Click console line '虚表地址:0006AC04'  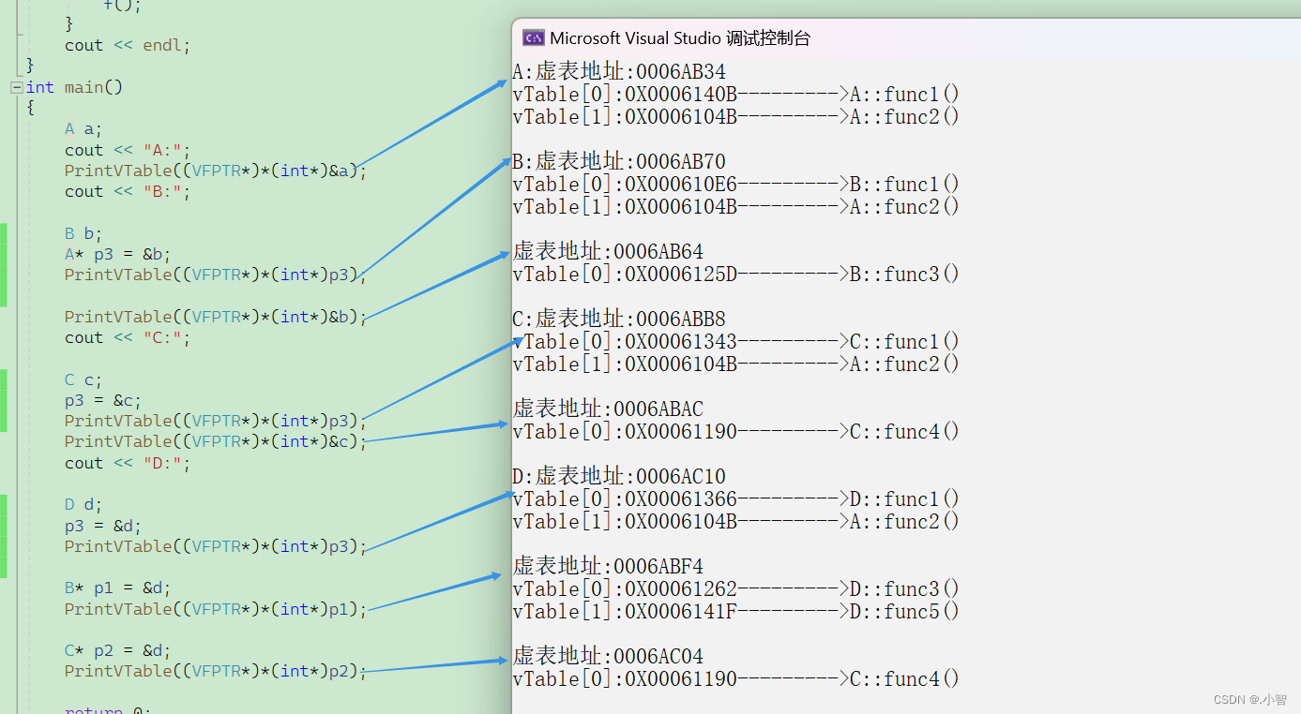608,656
